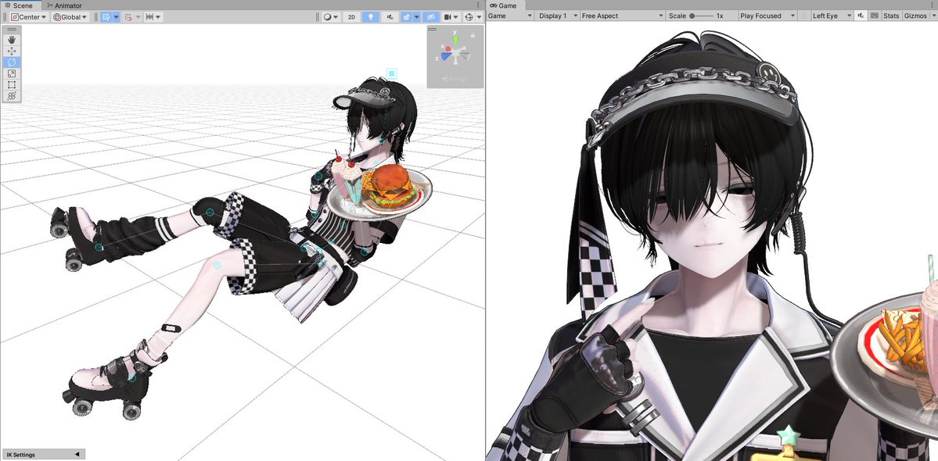
Task: Open the Play Focused dropdown
Action: coord(767,16)
